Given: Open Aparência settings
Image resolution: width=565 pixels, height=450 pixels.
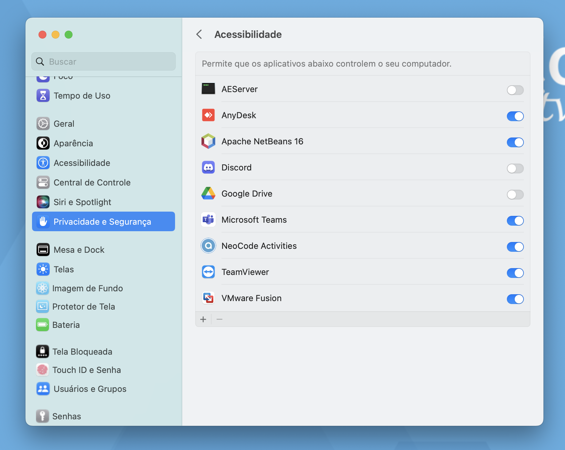Looking at the screenshot, I should [104, 143].
